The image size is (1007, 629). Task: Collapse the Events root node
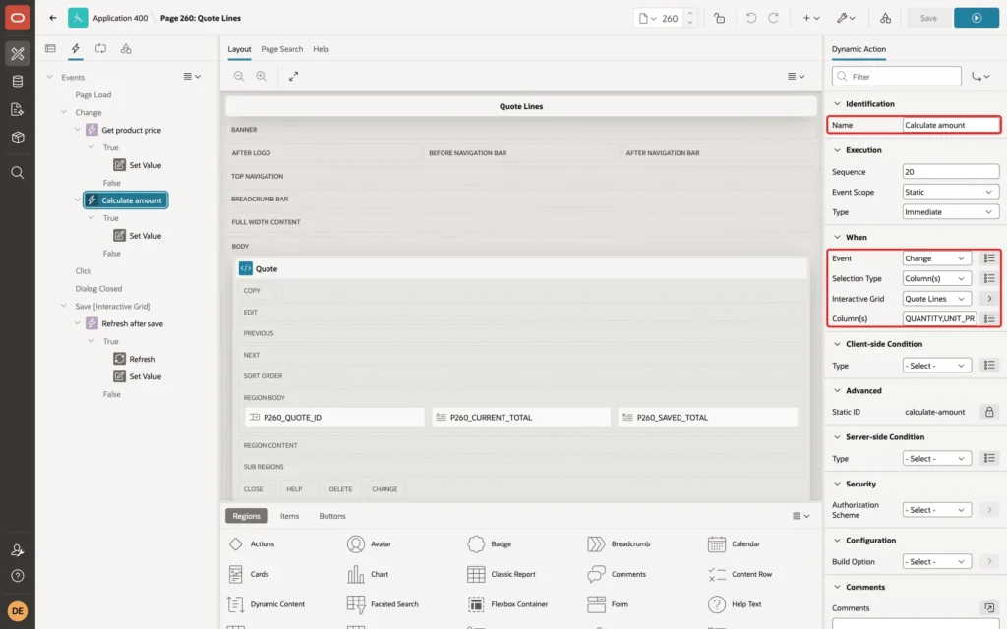point(49,77)
